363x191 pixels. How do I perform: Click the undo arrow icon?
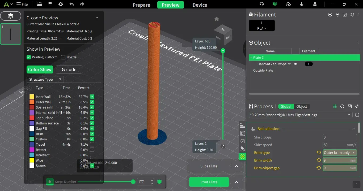tap(71, 4)
